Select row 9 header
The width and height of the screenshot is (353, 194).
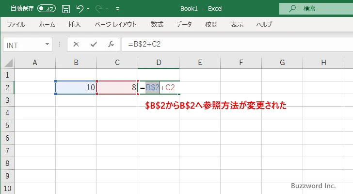(7, 176)
